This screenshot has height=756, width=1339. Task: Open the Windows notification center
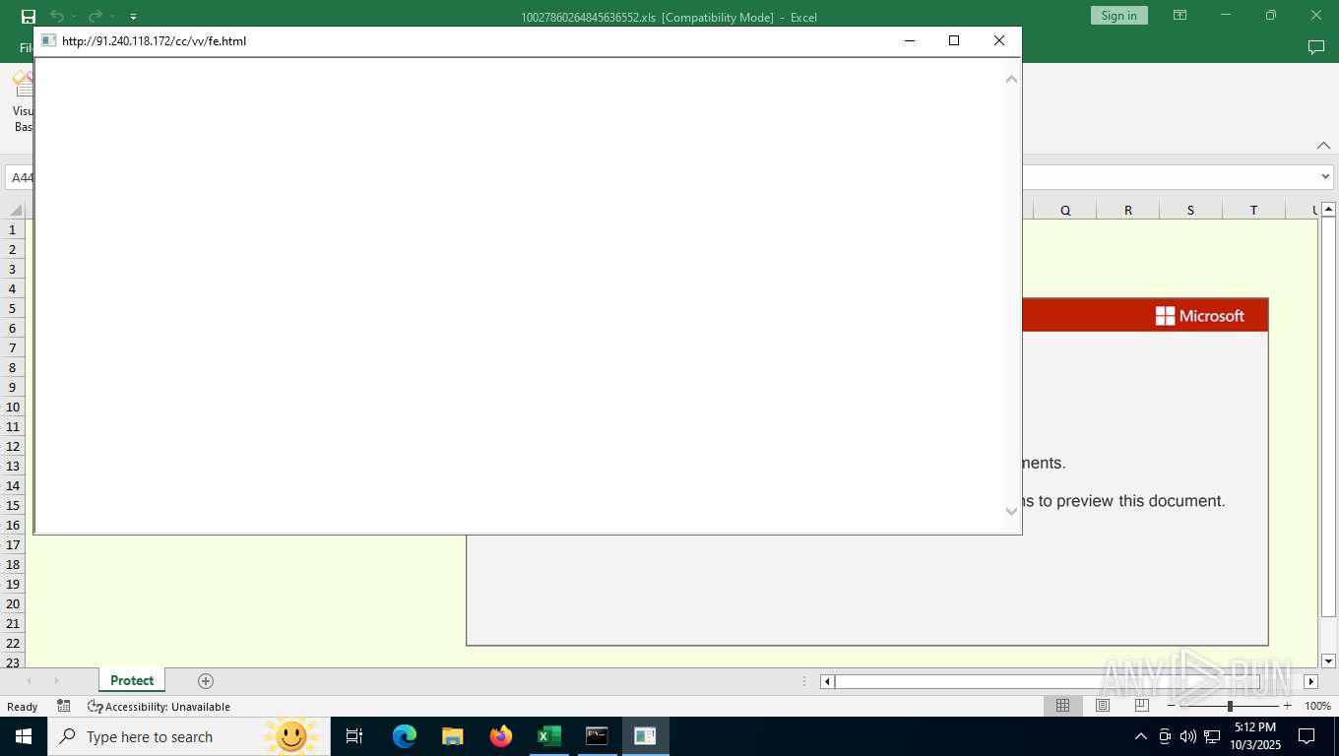[1307, 736]
